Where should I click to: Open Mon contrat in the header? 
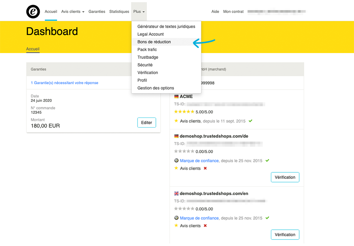[233, 12]
